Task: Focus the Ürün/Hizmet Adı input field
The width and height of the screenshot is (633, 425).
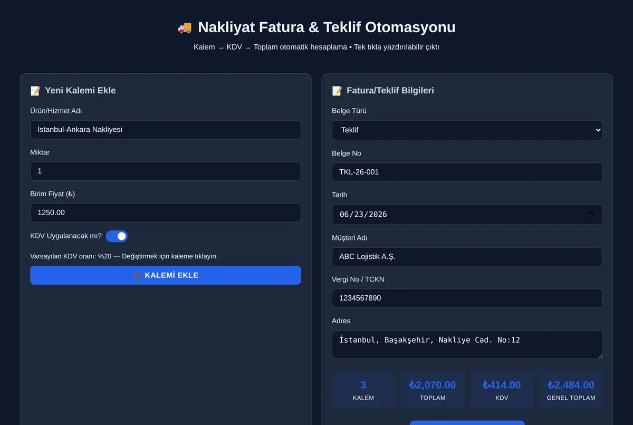Action: [x=166, y=130]
